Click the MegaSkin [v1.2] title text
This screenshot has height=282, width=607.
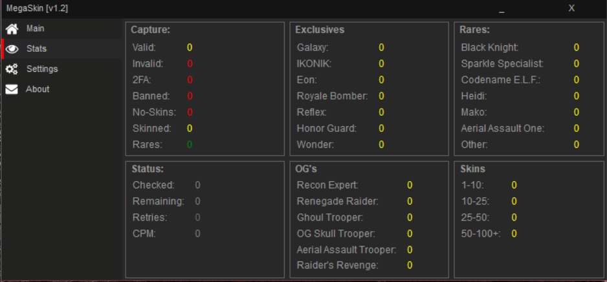point(38,8)
